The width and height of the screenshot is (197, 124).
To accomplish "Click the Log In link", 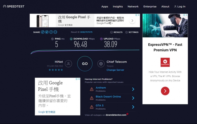I will (x=180, y=7).
